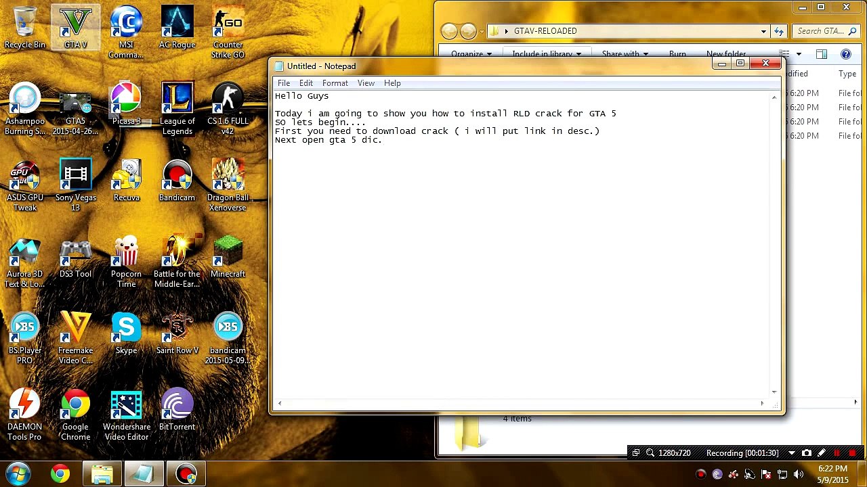
Task: Expand the Explorer view options dropdown arrow
Action: pos(799,54)
